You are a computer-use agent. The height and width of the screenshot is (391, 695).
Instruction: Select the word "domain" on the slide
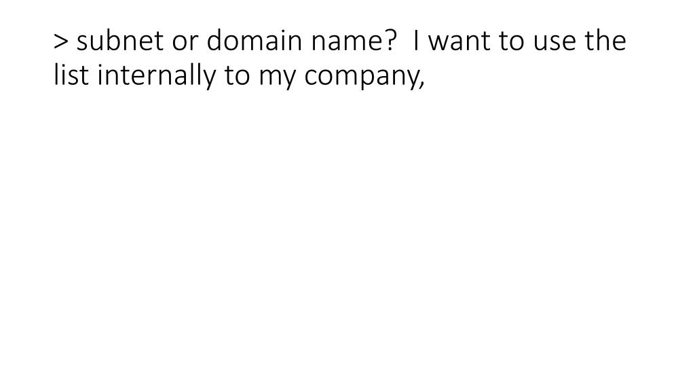coord(255,41)
